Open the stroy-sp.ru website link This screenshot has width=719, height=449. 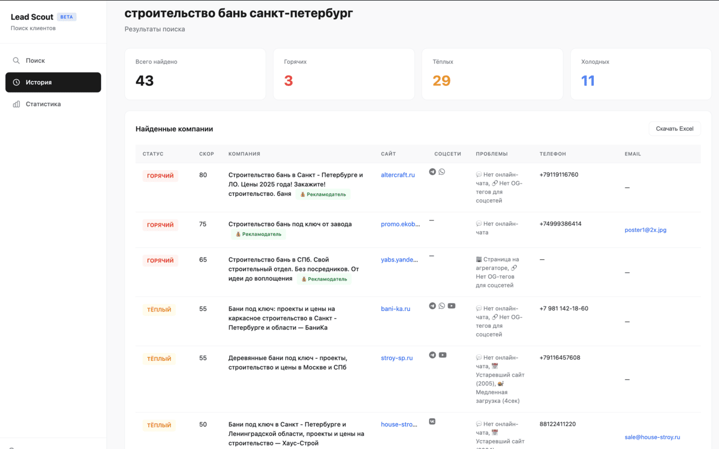[x=397, y=358]
